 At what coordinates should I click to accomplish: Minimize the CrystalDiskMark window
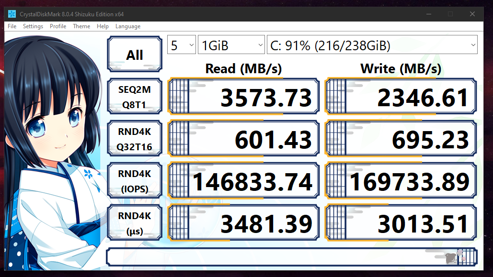(x=428, y=14)
